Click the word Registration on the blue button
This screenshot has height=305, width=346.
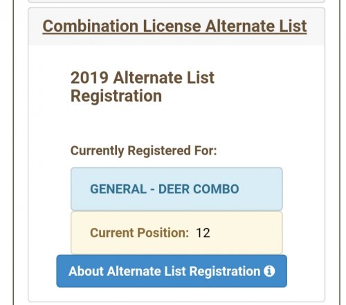pyautogui.click(x=225, y=272)
